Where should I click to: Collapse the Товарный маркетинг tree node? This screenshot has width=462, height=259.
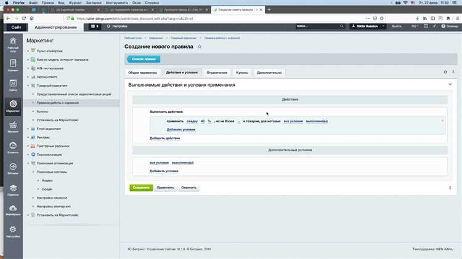[x=28, y=86]
